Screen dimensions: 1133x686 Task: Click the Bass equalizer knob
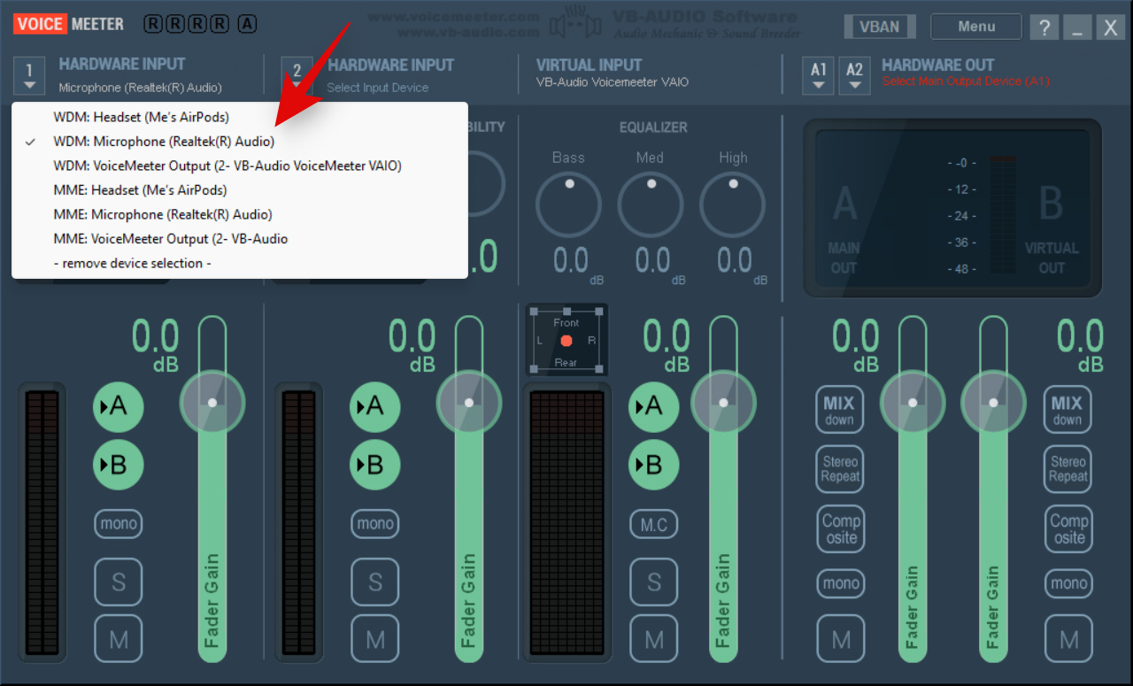568,205
